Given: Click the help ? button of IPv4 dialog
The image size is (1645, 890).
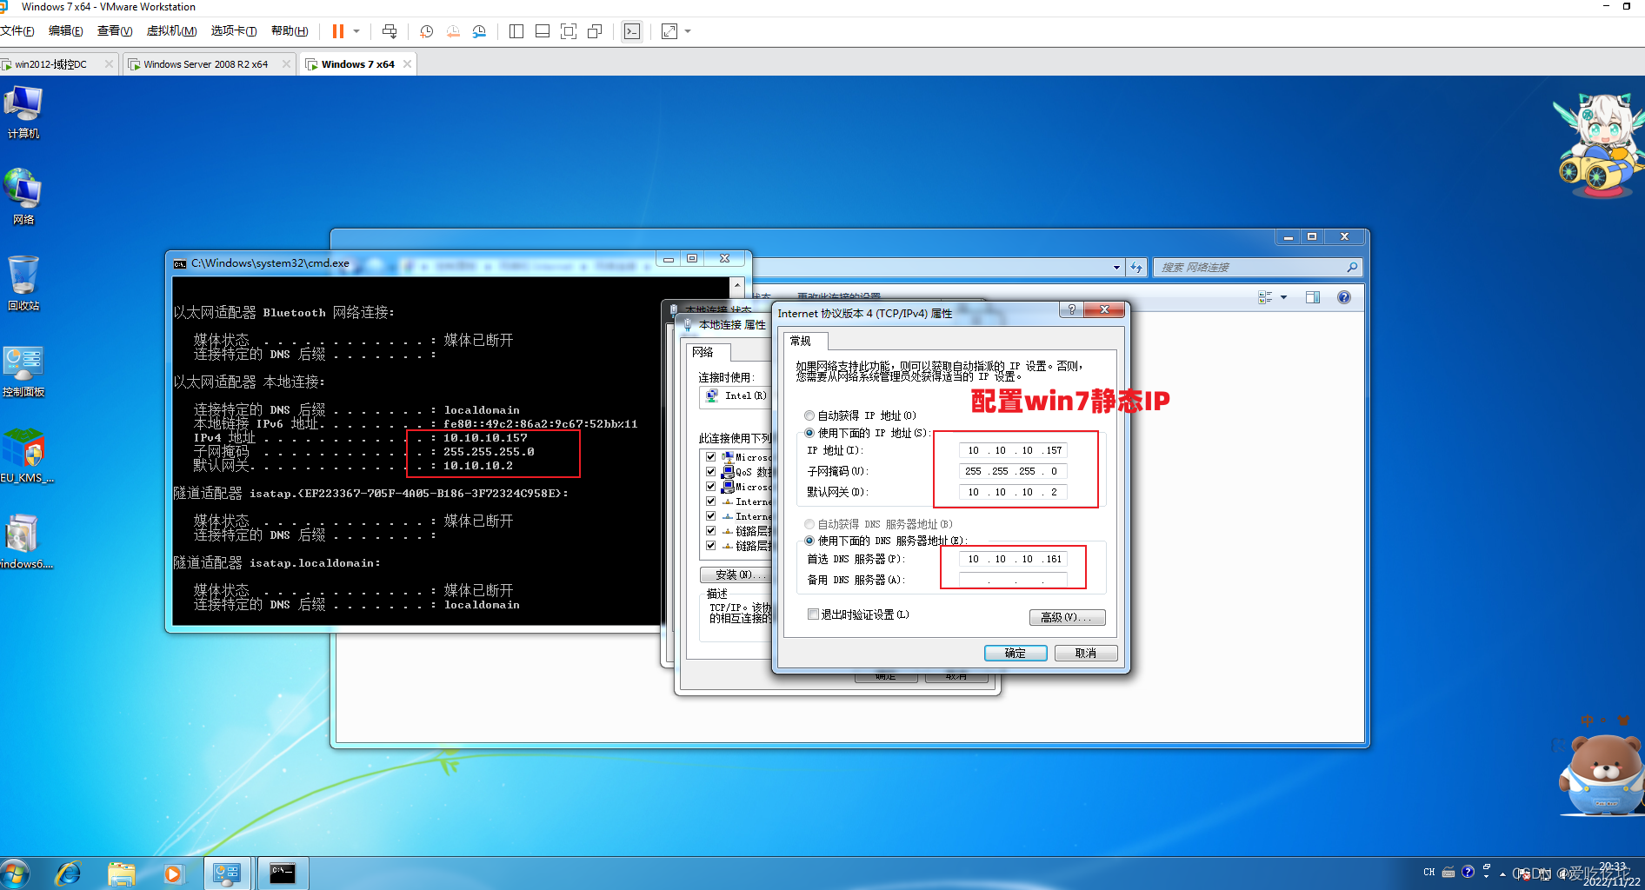Looking at the screenshot, I should click(1071, 310).
